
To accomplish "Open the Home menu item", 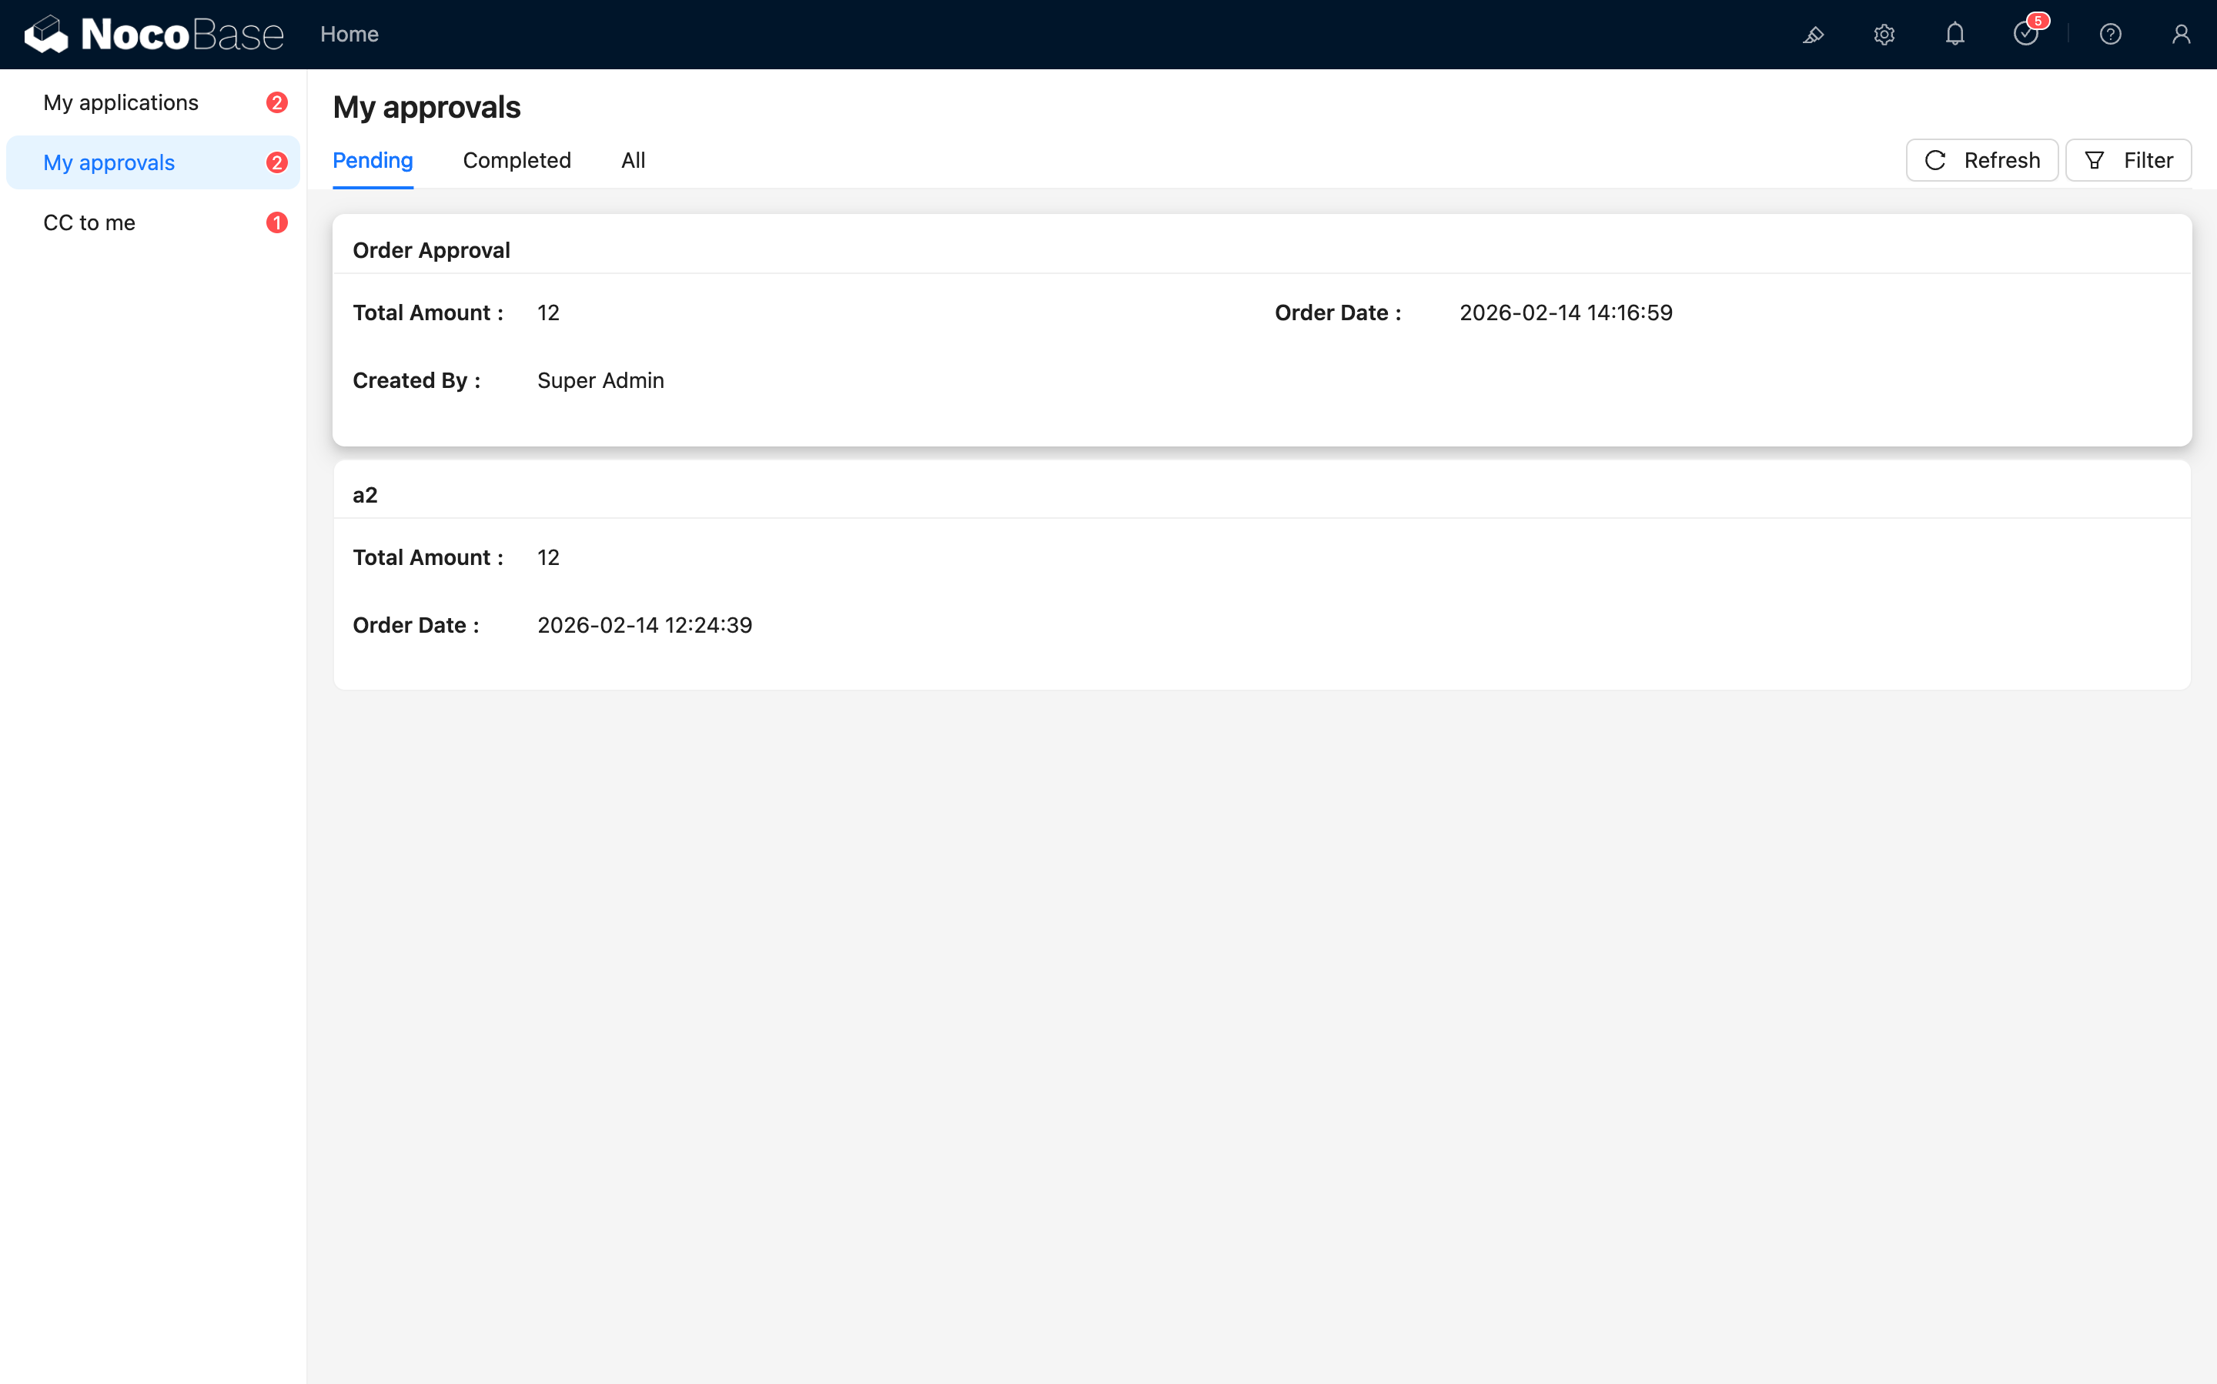I will [349, 35].
